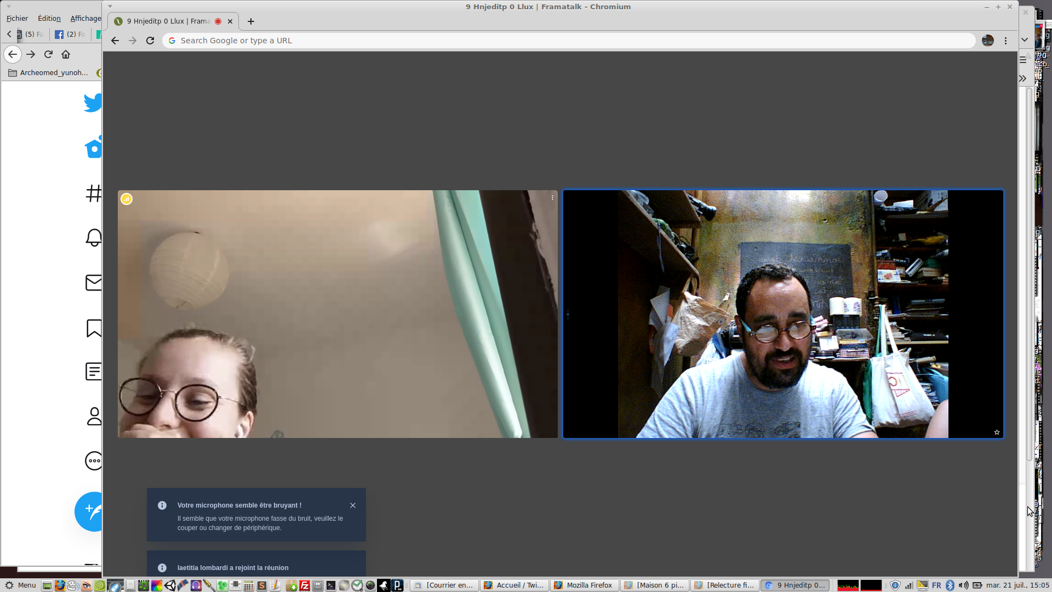Open the Fichier menu
1052x592 pixels.
click(x=17, y=18)
